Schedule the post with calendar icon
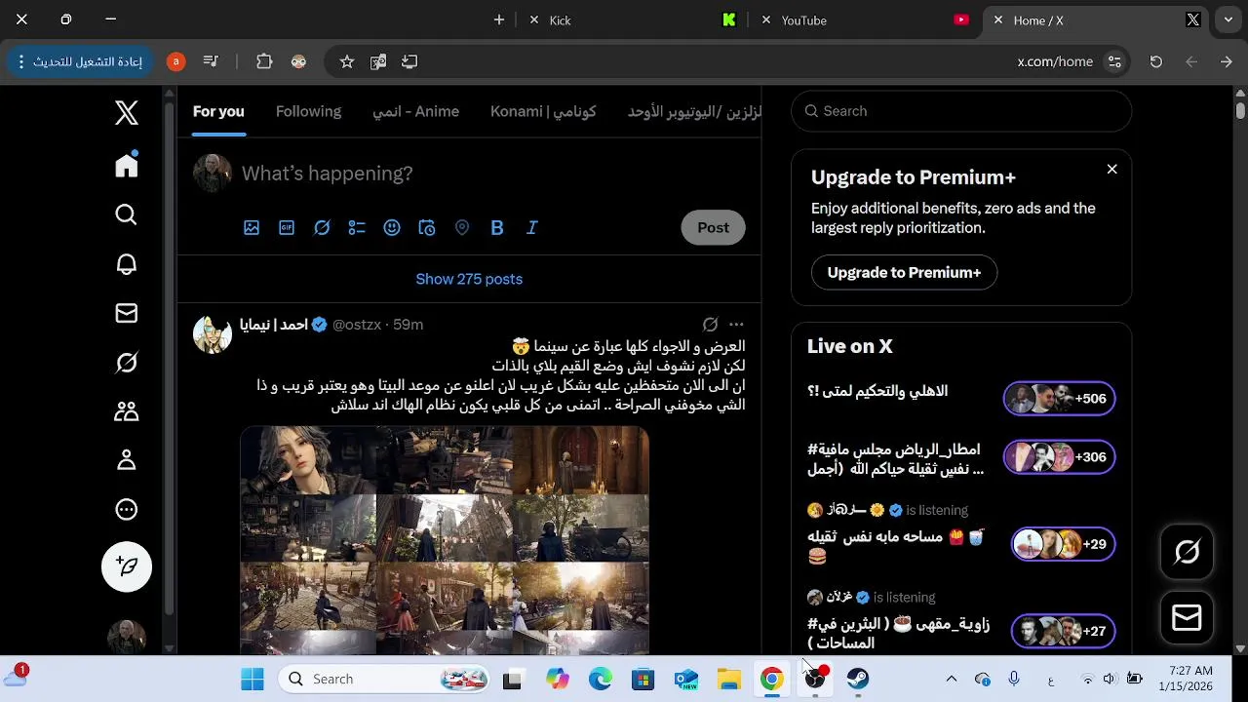The height and width of the screenshot is (702, 1248). (427, 227)
